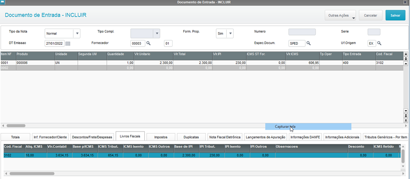Click the items grid horizontal scroll right arrow

[x=405, y=125]
